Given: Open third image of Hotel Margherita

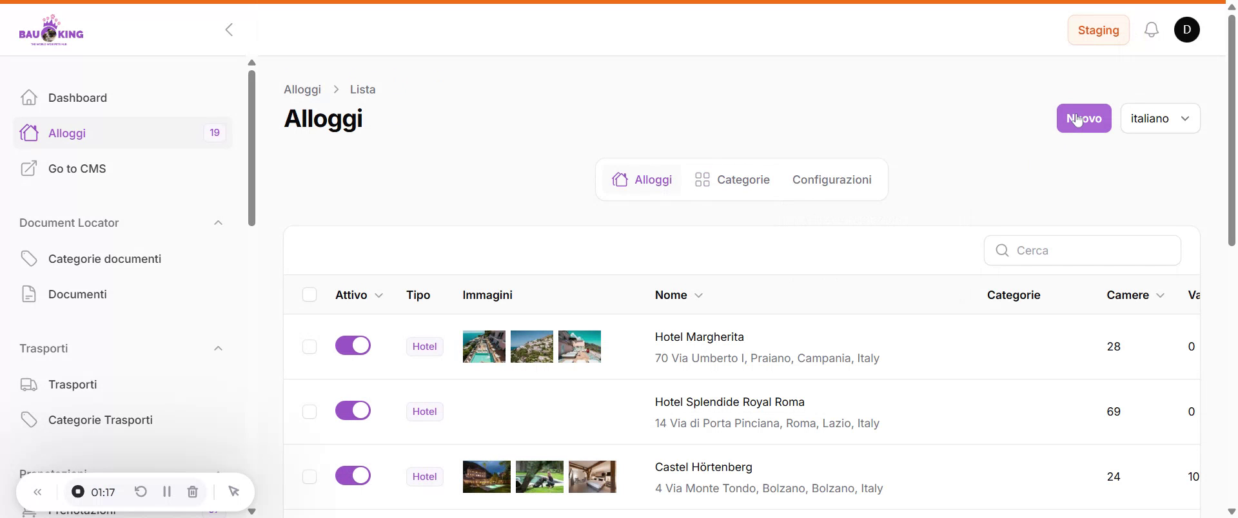Looking at the screenshot, I should [580, 347].
